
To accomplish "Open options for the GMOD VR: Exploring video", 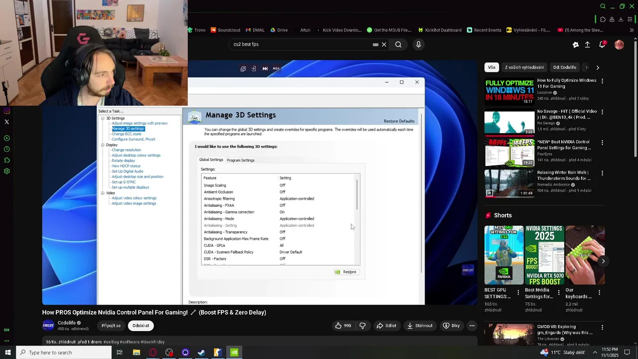I will (x=602, y=328).
